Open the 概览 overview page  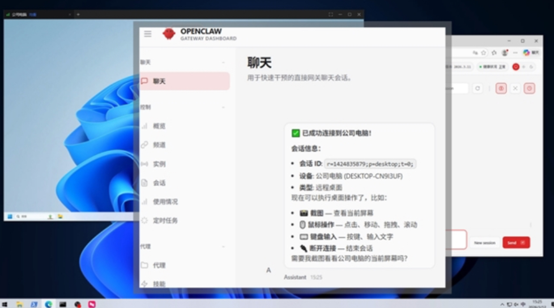click(159, 126)
